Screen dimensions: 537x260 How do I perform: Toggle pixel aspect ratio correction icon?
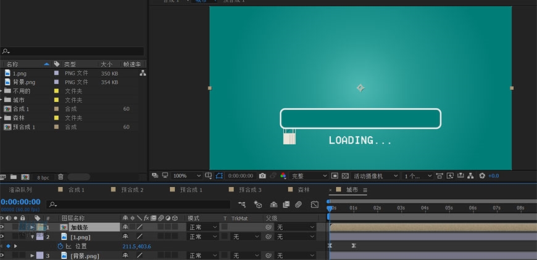439,176
